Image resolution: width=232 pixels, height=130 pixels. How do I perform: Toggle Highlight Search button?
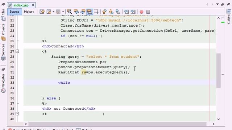[x=90, y=12]
